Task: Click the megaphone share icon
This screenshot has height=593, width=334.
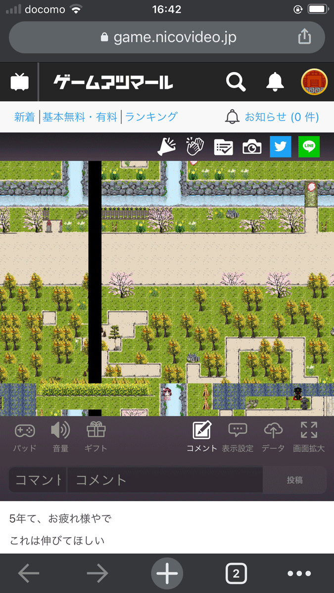Action: [x=167, y=147]
